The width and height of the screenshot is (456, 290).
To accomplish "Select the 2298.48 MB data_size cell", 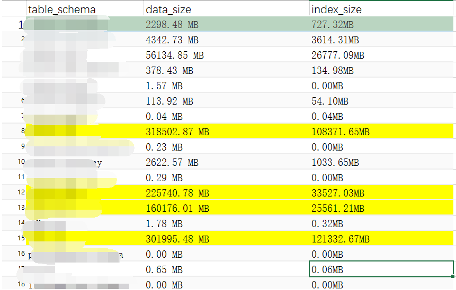I will pos(172,24).
